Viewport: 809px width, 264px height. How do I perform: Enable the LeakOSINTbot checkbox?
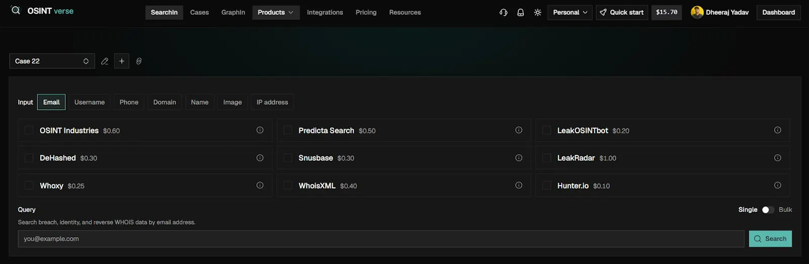pyautogui.click(x=547, y=130)
